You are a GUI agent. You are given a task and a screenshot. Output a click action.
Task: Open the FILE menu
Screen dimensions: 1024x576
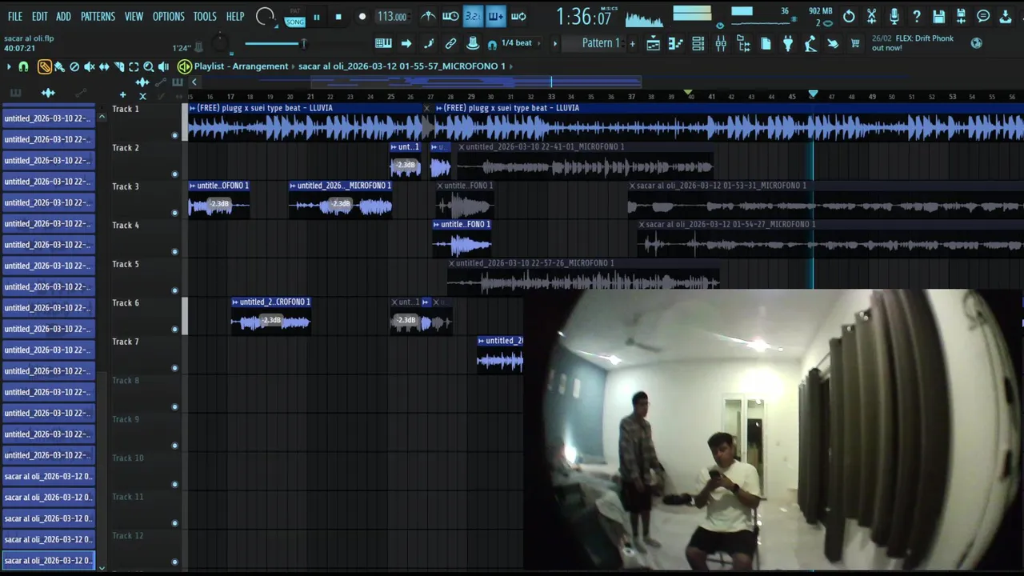[15, 16]
